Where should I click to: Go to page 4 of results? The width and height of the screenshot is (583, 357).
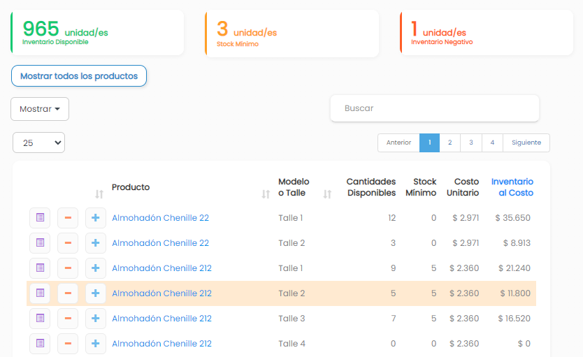492,143
